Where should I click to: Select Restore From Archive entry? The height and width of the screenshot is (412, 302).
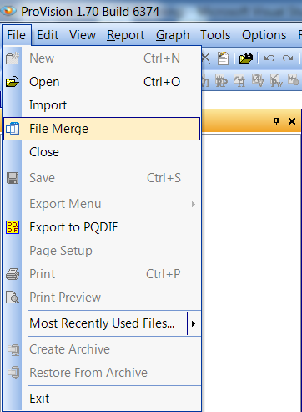click(x=102, y=373)
